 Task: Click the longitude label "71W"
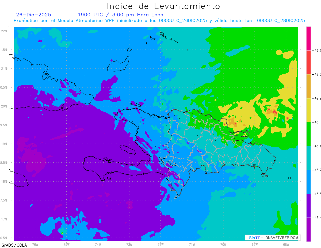coord(192,244)
